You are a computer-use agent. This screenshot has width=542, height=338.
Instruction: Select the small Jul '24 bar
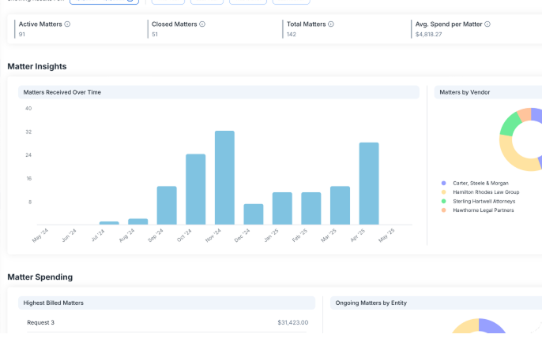109,223
